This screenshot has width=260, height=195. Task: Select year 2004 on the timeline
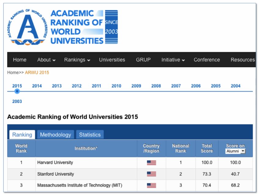click(x=236, y=86)
